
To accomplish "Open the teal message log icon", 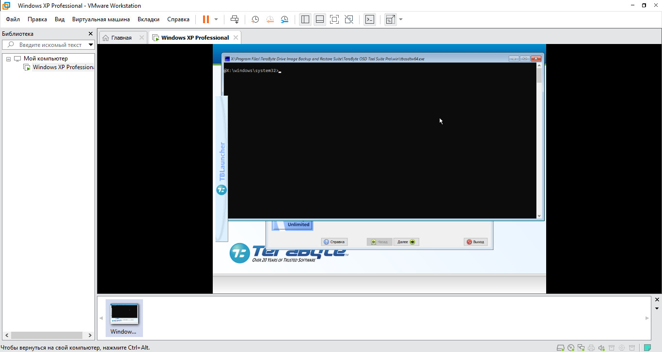I will tap(647, 347).
